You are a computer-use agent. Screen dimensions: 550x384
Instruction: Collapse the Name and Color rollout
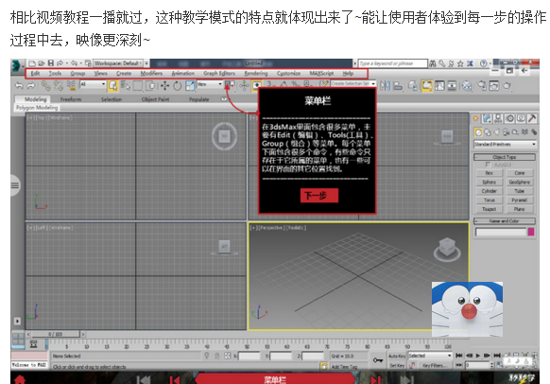[505, 220]
